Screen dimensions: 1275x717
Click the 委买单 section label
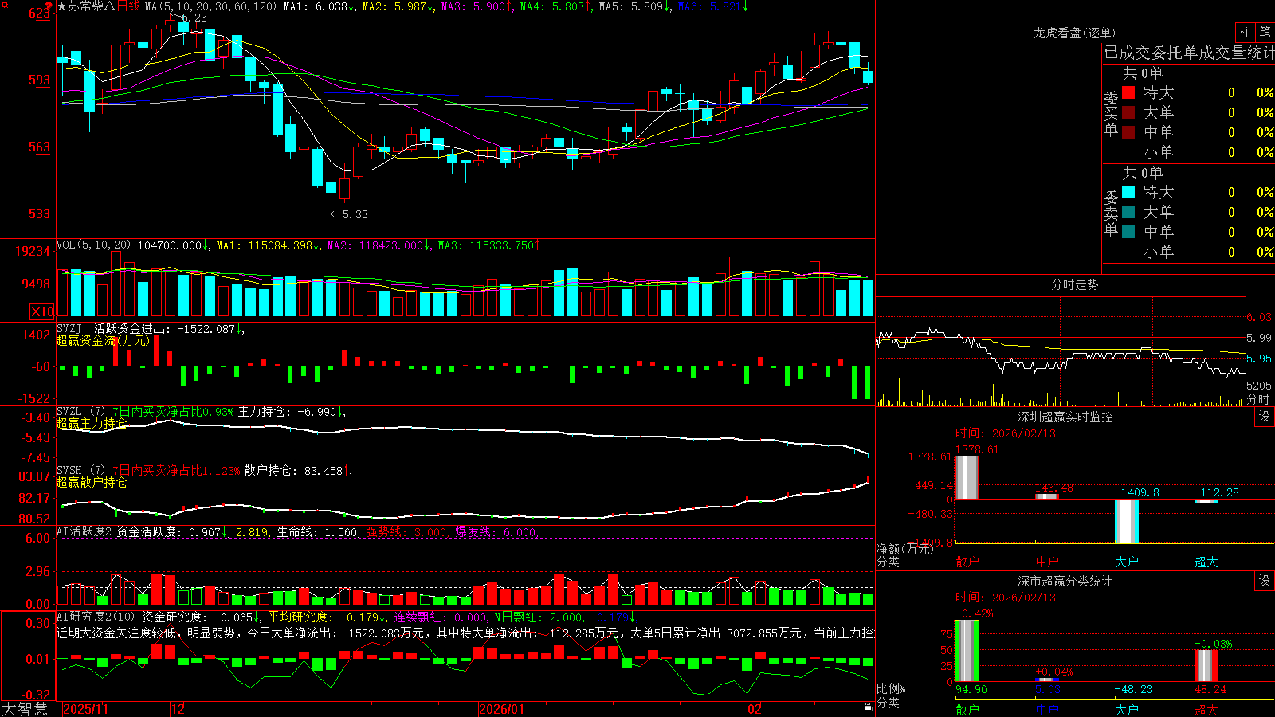tap(1111, 114)
